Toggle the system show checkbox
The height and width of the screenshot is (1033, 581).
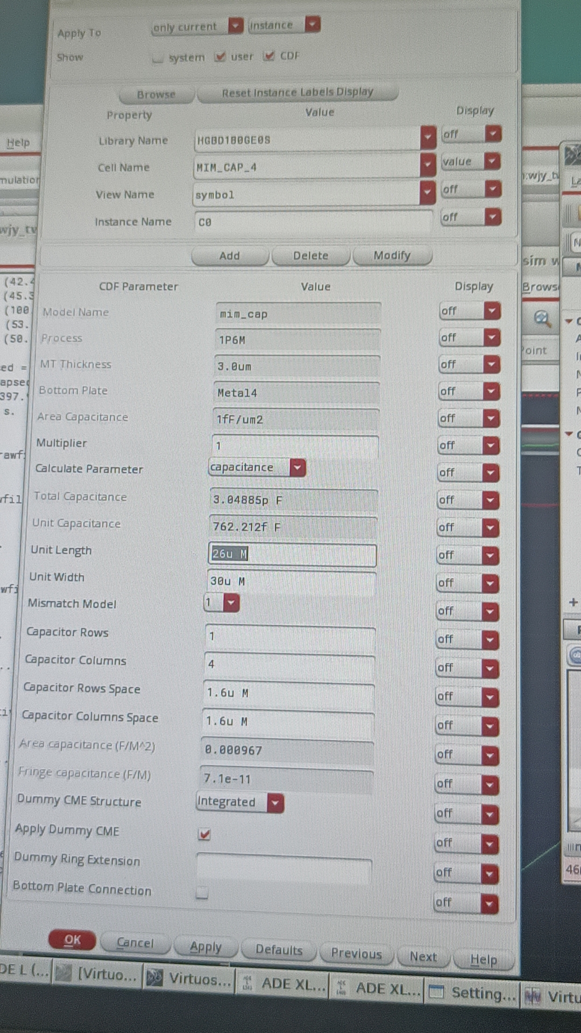pos(158,58)
